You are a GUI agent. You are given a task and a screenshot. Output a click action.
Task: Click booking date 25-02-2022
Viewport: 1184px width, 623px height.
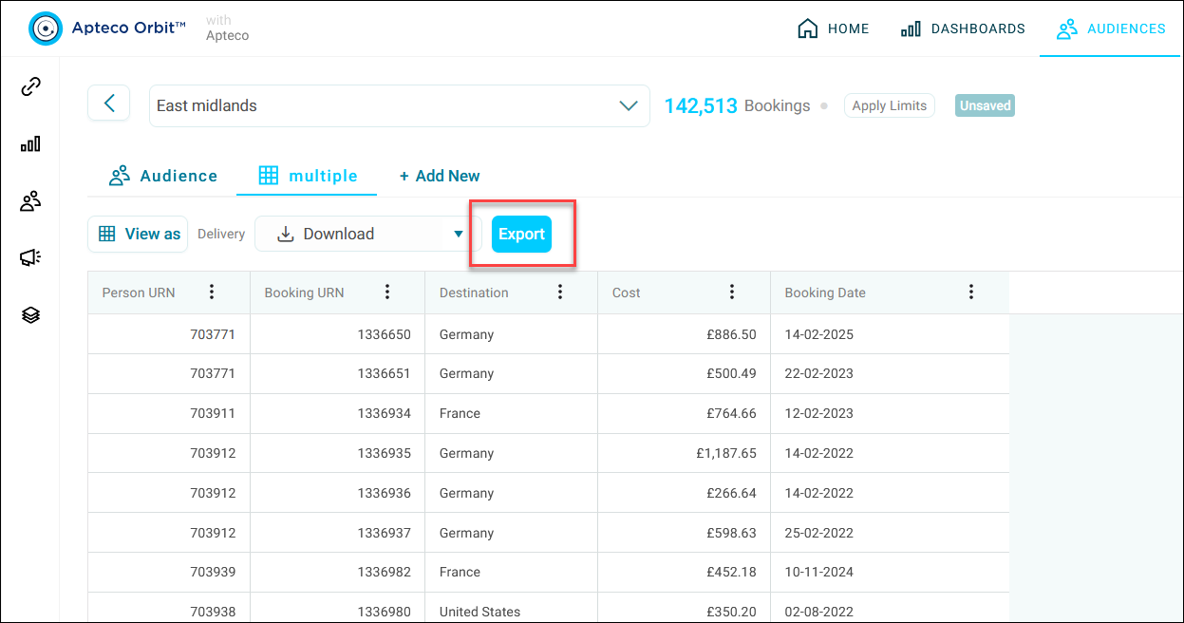click(890, 533)
